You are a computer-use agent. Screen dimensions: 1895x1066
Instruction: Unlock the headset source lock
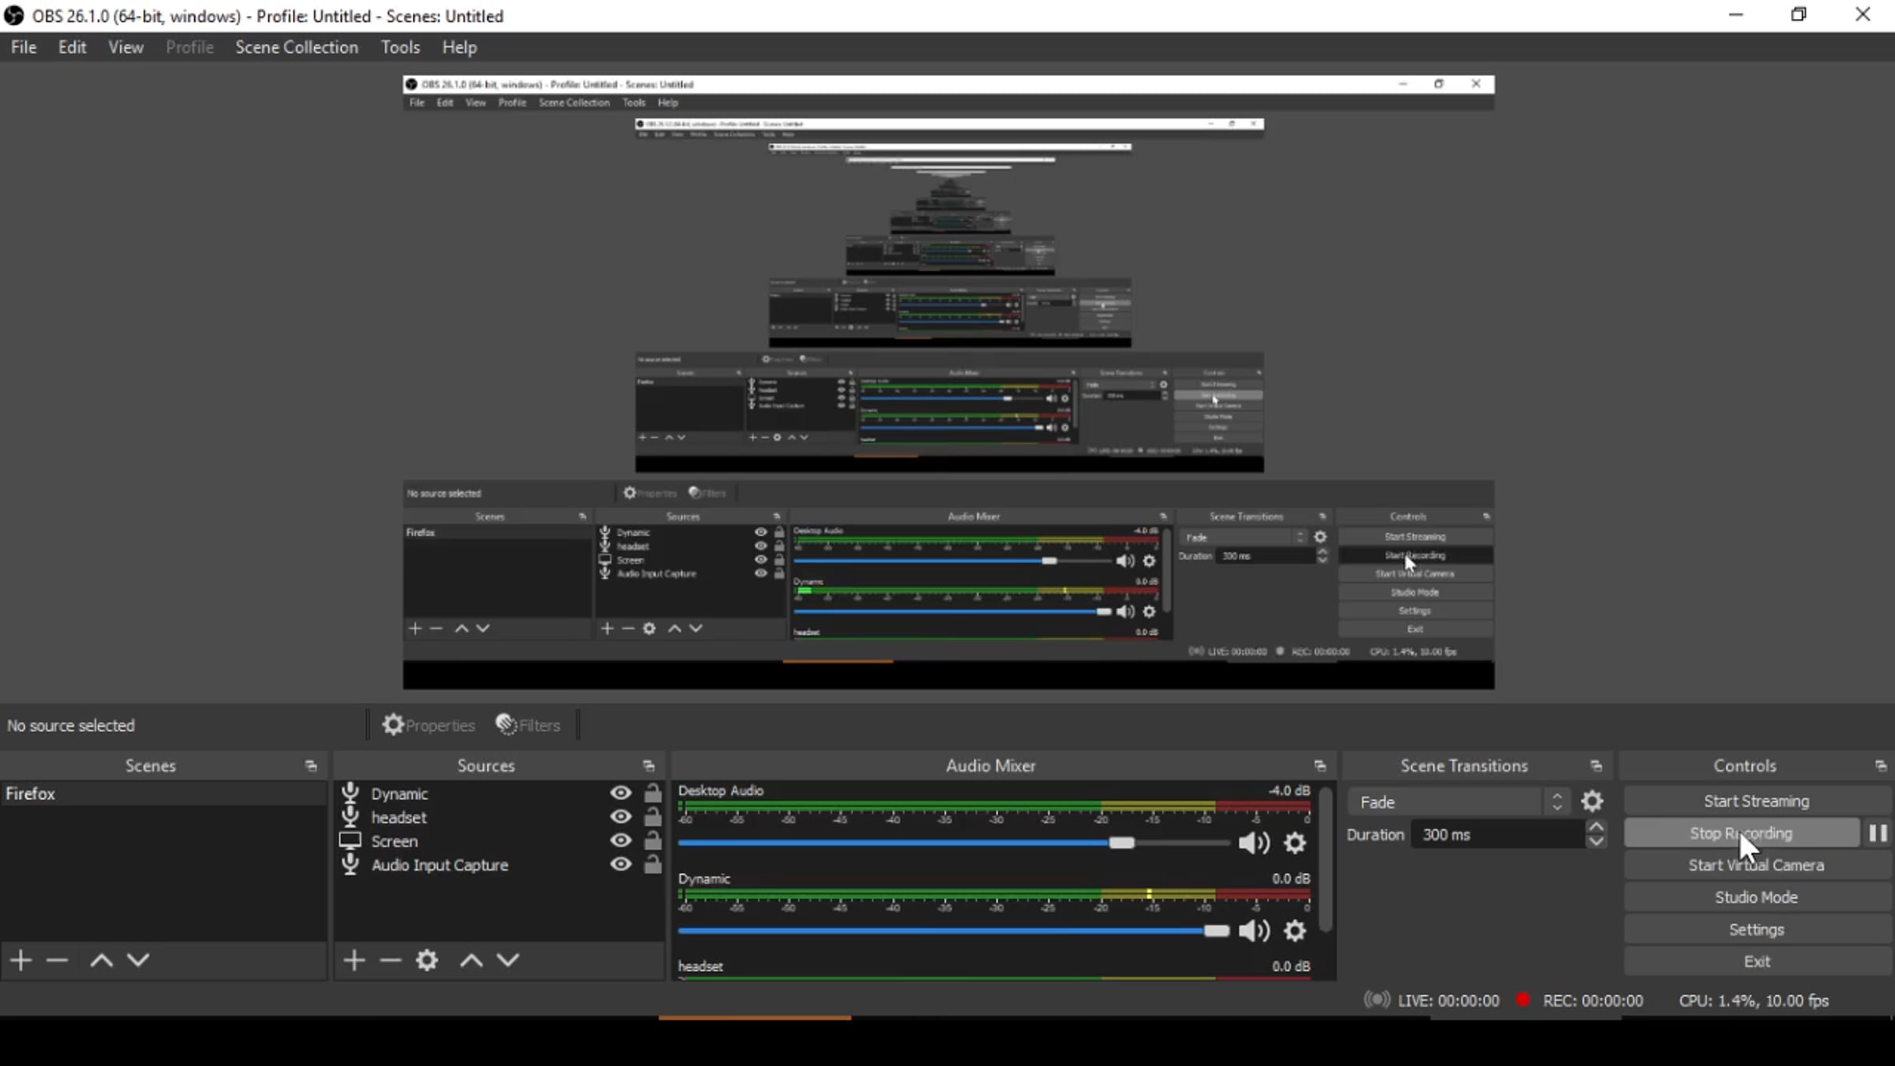pyautogui.click(x=652, y=817)
